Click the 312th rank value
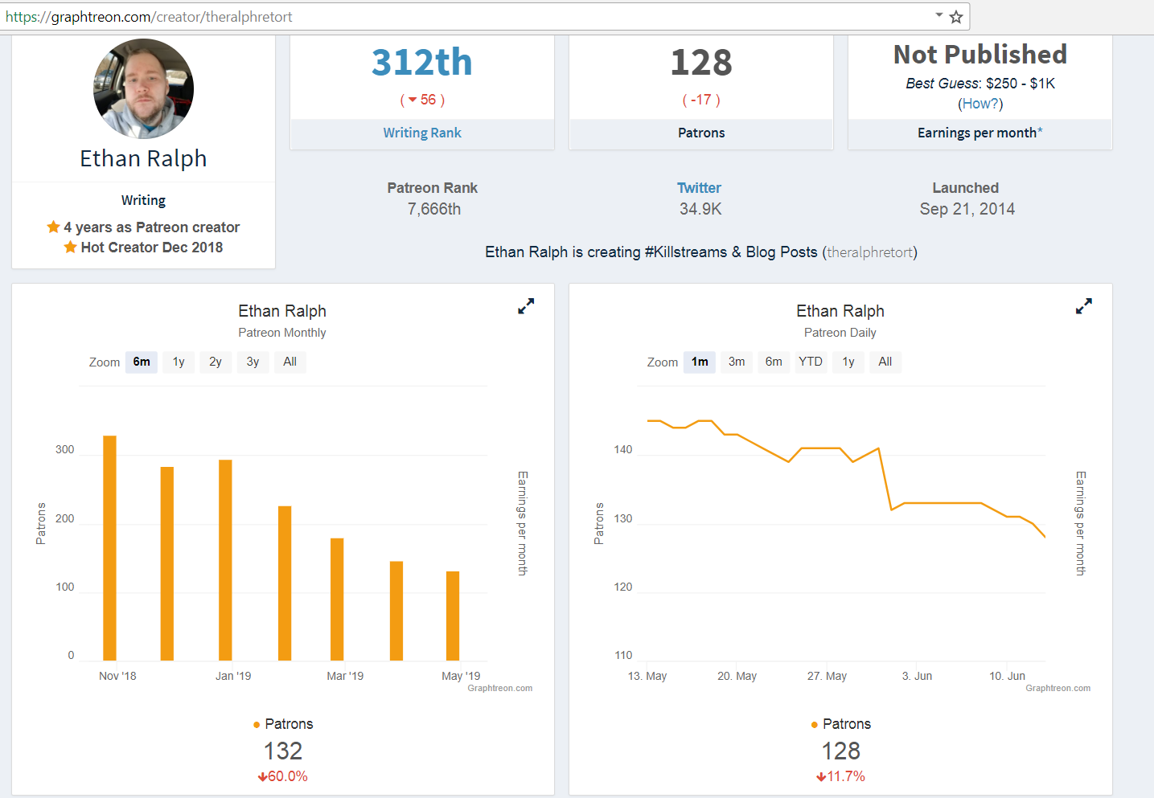1154x798 pixels. pyautogui.click(x=422, y=63)
